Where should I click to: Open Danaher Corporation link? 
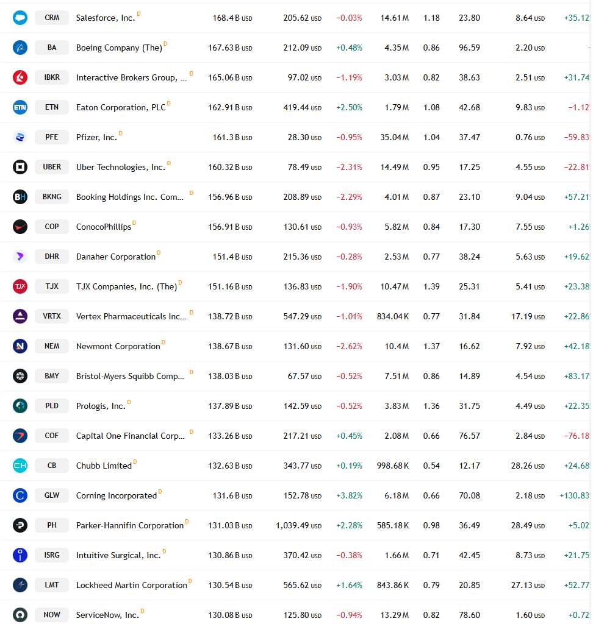tap(116, 257)
